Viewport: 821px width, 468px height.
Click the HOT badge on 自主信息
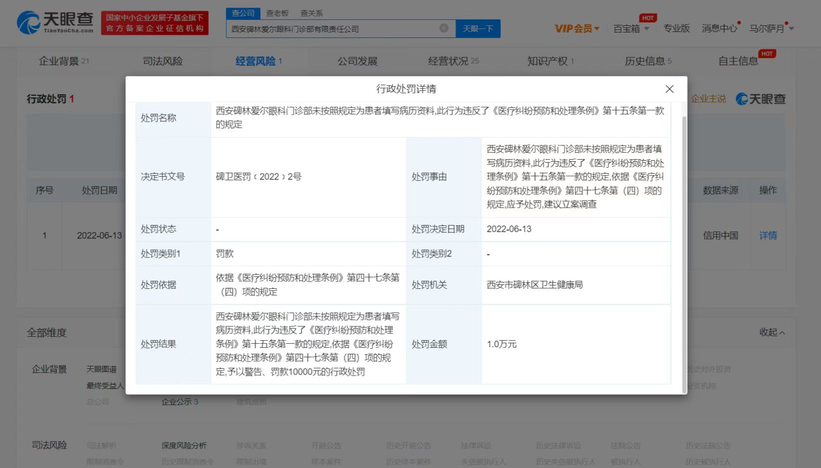pos(767,54)
